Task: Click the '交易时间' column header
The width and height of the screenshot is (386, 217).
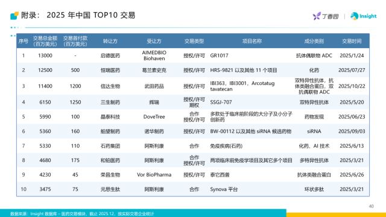Action: pyautogui.click(x=352, y=41)
